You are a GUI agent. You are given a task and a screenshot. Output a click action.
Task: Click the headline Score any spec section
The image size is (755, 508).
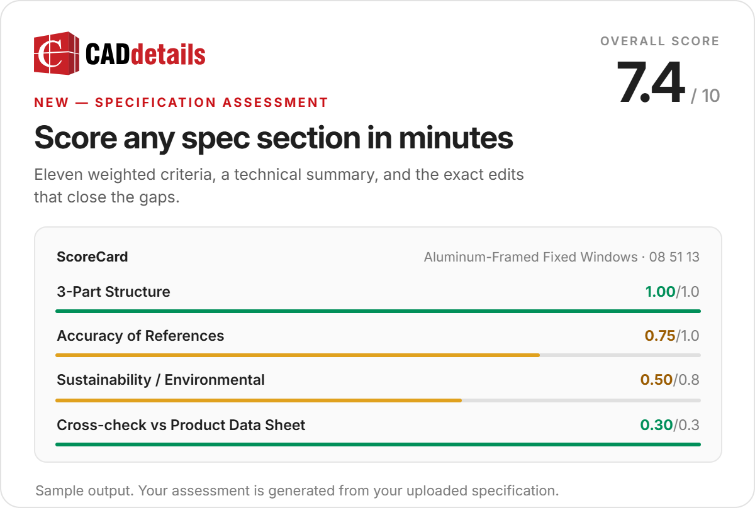274,137
